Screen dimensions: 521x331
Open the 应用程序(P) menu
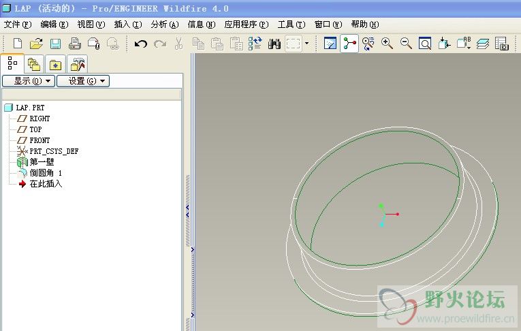pos(247,25)
